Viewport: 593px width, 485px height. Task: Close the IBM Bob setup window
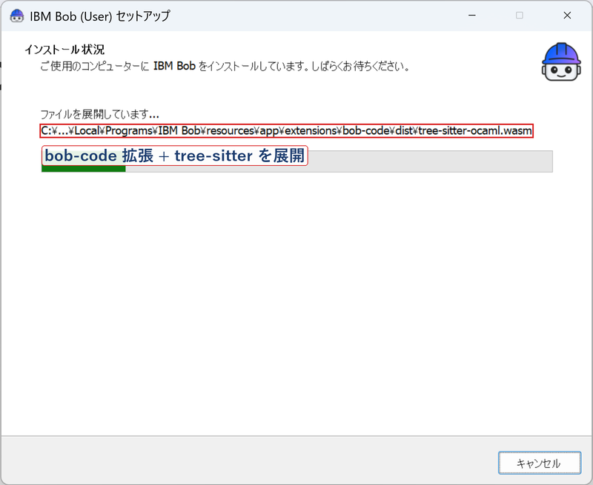[567, 16]
